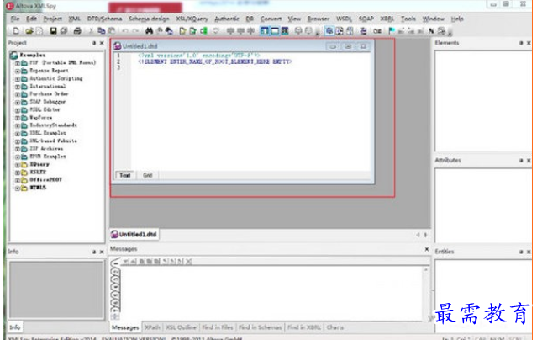Viewport: 537px width, 340px height.
Task: Click the blue flag toolbar icon
Action: pos(391,31)
